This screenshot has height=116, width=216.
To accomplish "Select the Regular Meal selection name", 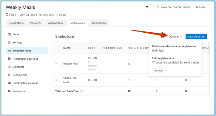I will 71,64.
